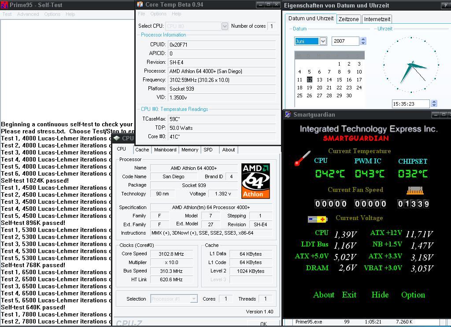
Task: Click the Core Temp title bar icon
Action: 140,4
